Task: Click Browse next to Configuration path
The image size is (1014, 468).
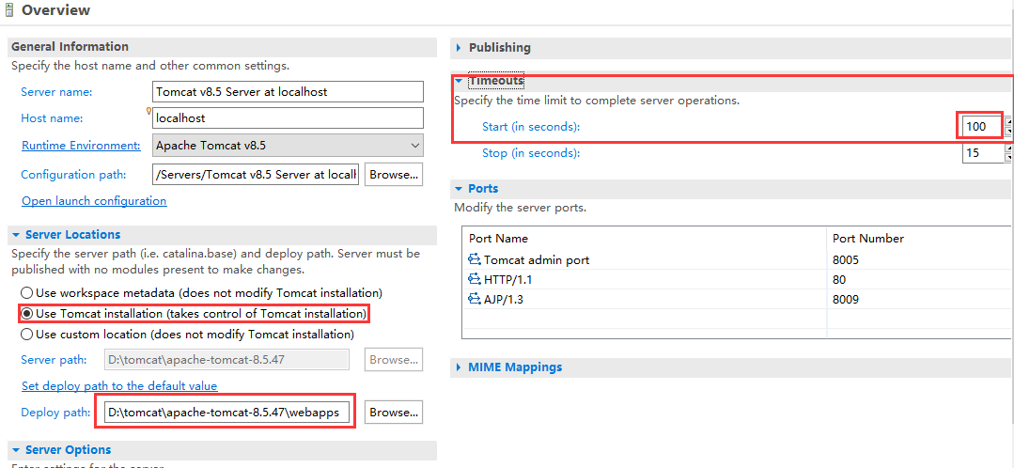Action: point(394,175)
